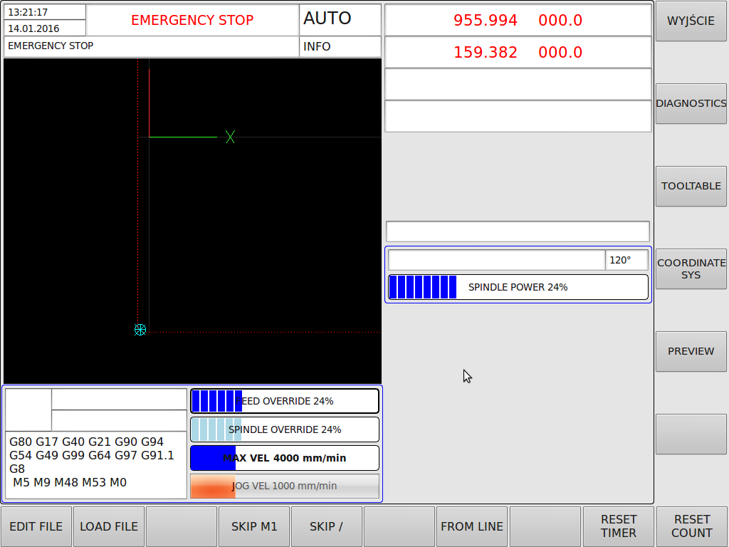Click the empty field left of 120°

496,260
